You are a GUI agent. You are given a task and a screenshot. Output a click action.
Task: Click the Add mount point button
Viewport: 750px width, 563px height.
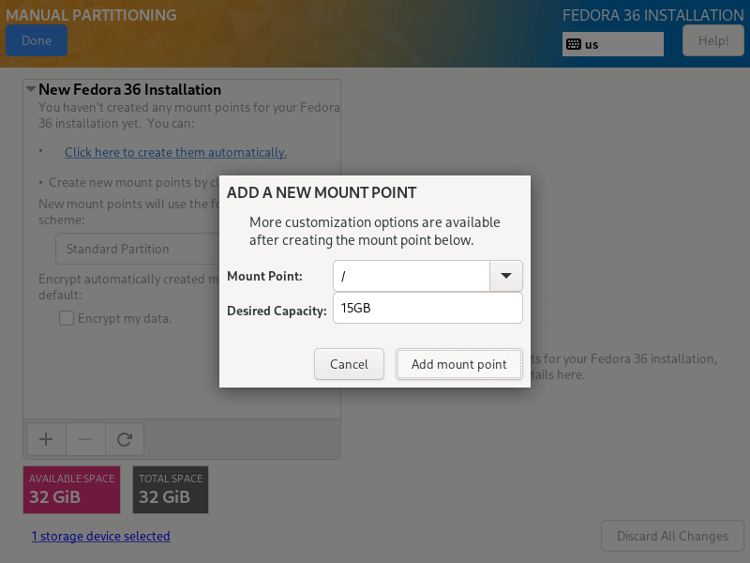pos(459,364)
